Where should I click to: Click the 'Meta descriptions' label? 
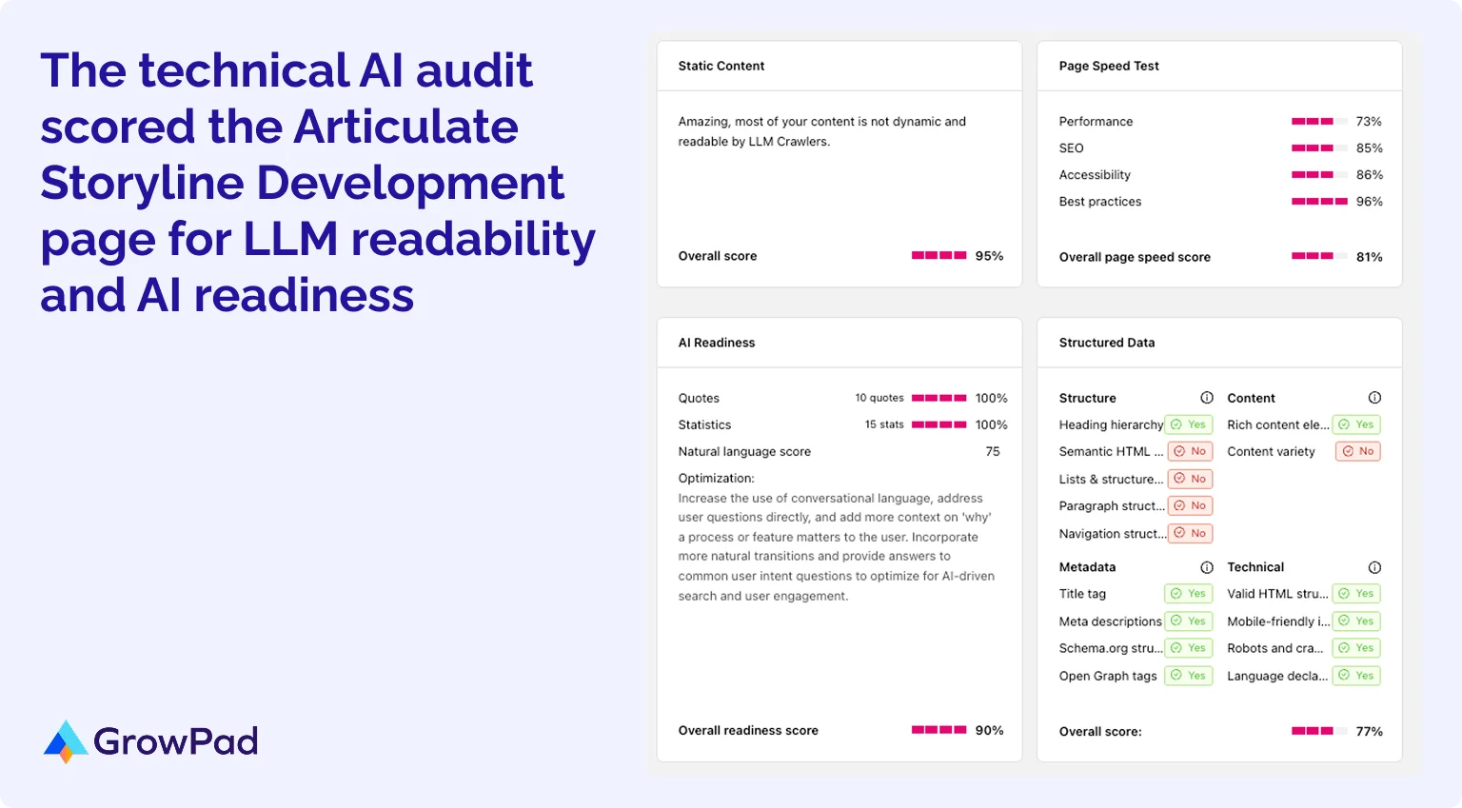pyautogui.click(x=1110, y=621)
